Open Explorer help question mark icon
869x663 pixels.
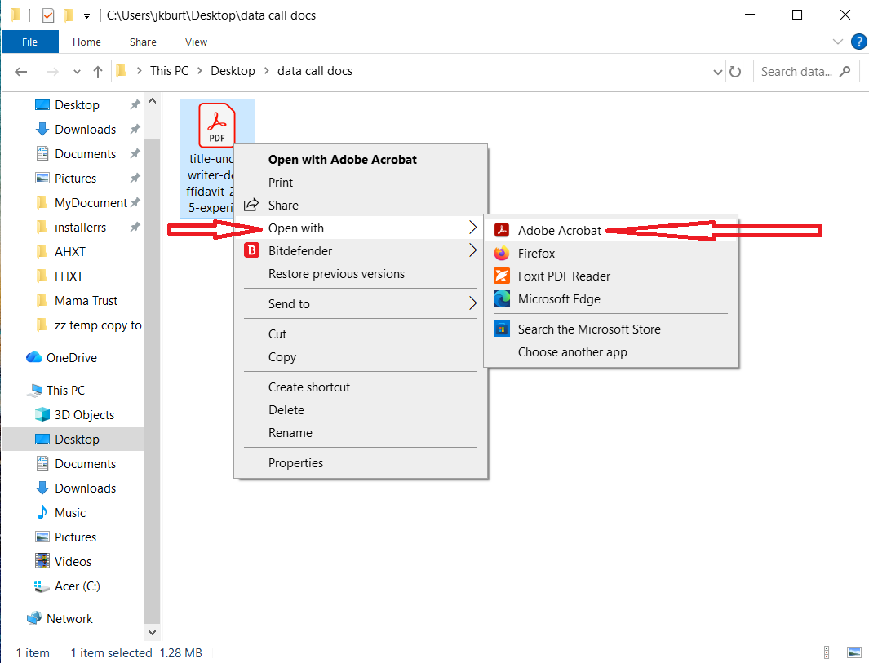859,42
